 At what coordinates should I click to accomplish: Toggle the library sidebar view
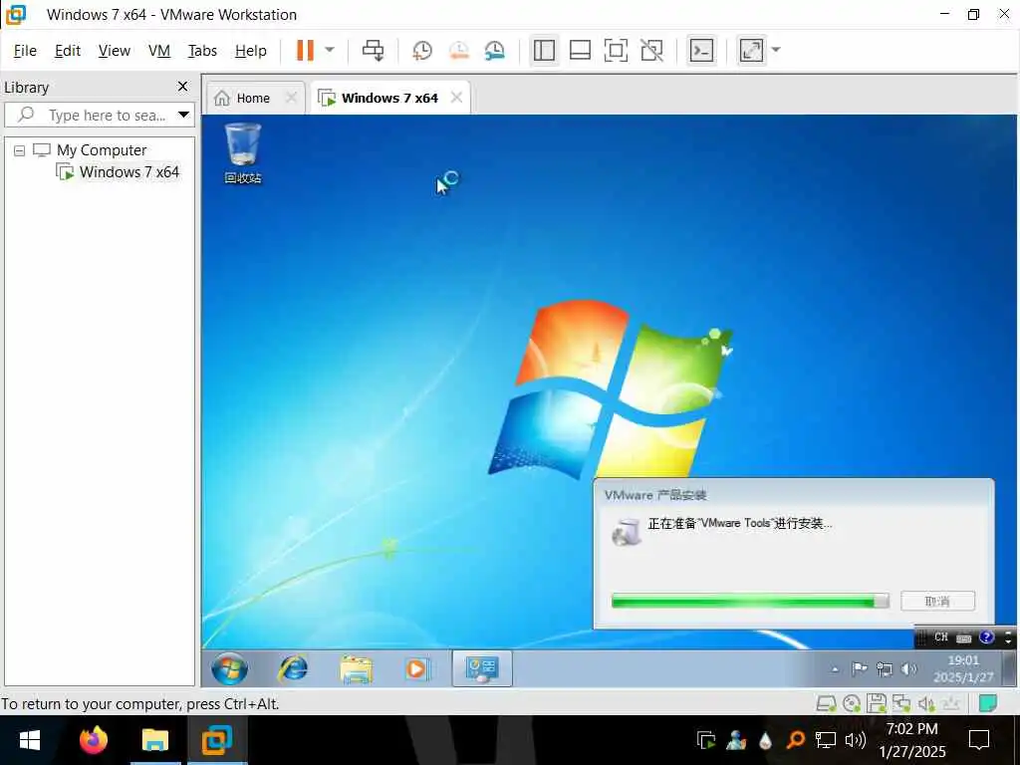click(x=544, y=50)
